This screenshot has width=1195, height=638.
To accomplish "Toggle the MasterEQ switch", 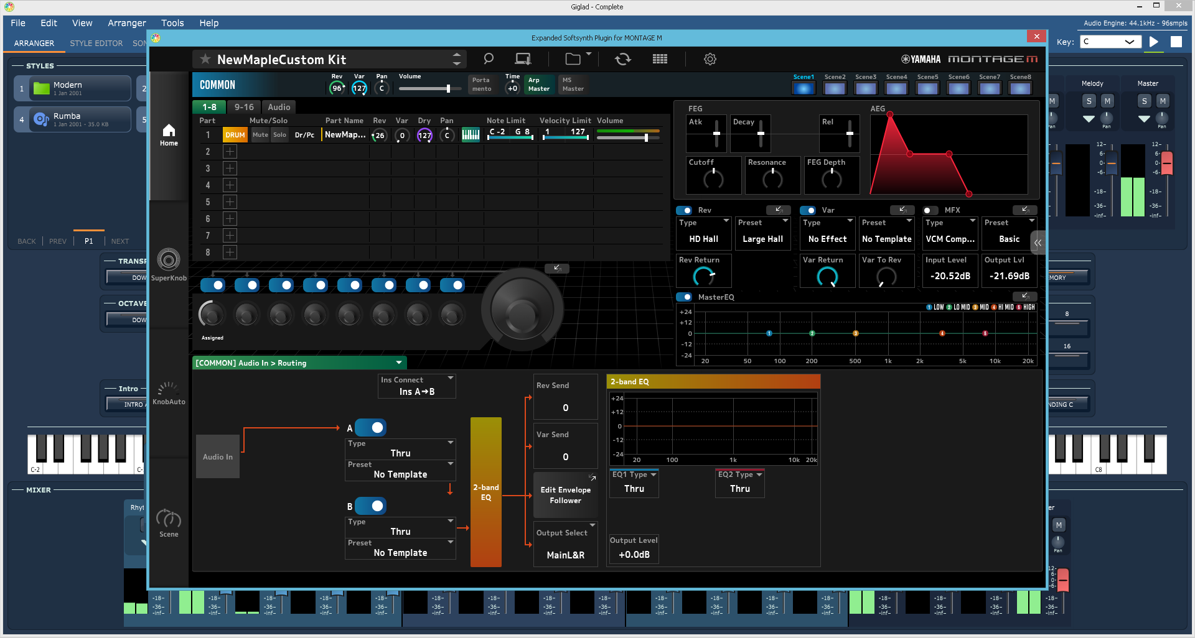I will tap(684, 297).
